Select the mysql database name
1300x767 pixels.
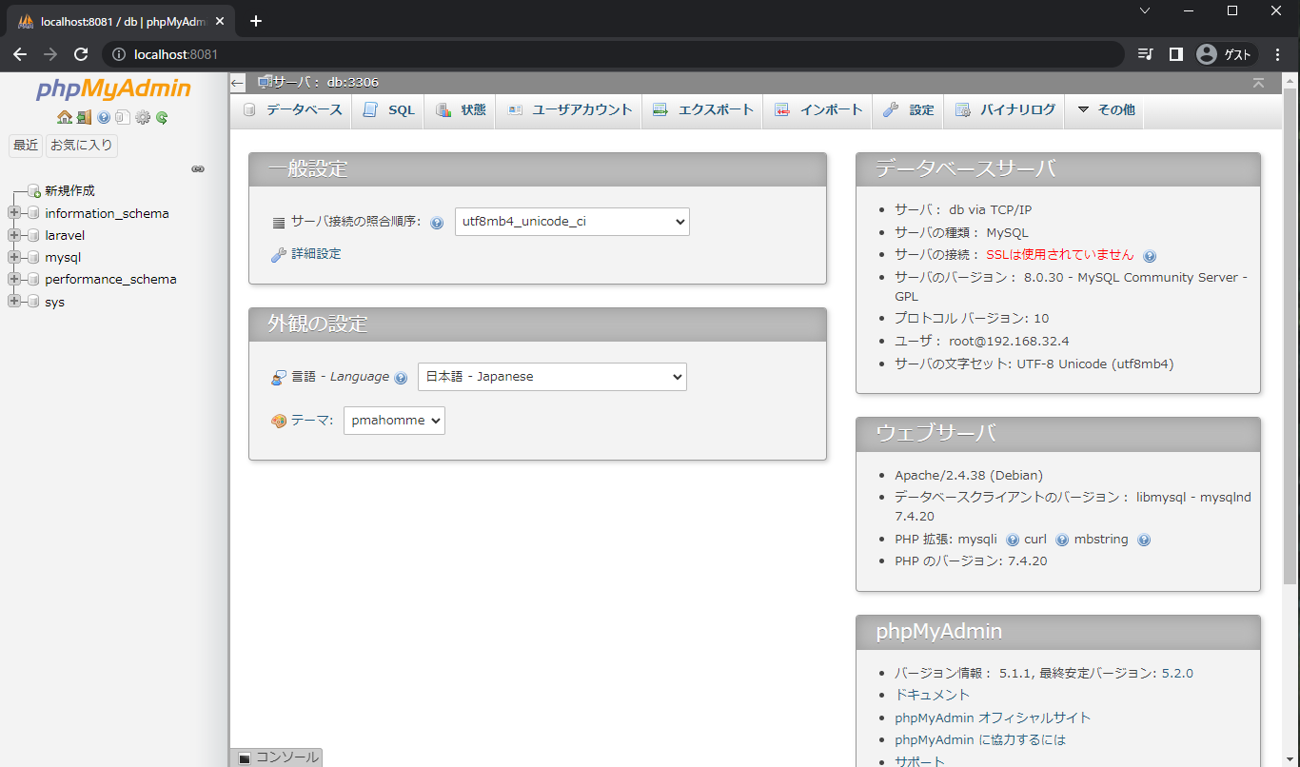(x=63, y=257)
